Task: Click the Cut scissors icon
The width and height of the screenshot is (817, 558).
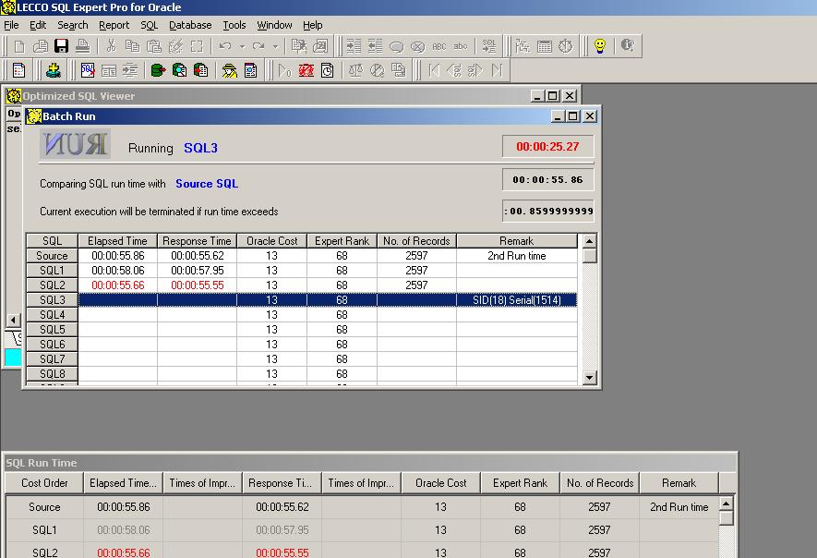Action: point(111,46)
